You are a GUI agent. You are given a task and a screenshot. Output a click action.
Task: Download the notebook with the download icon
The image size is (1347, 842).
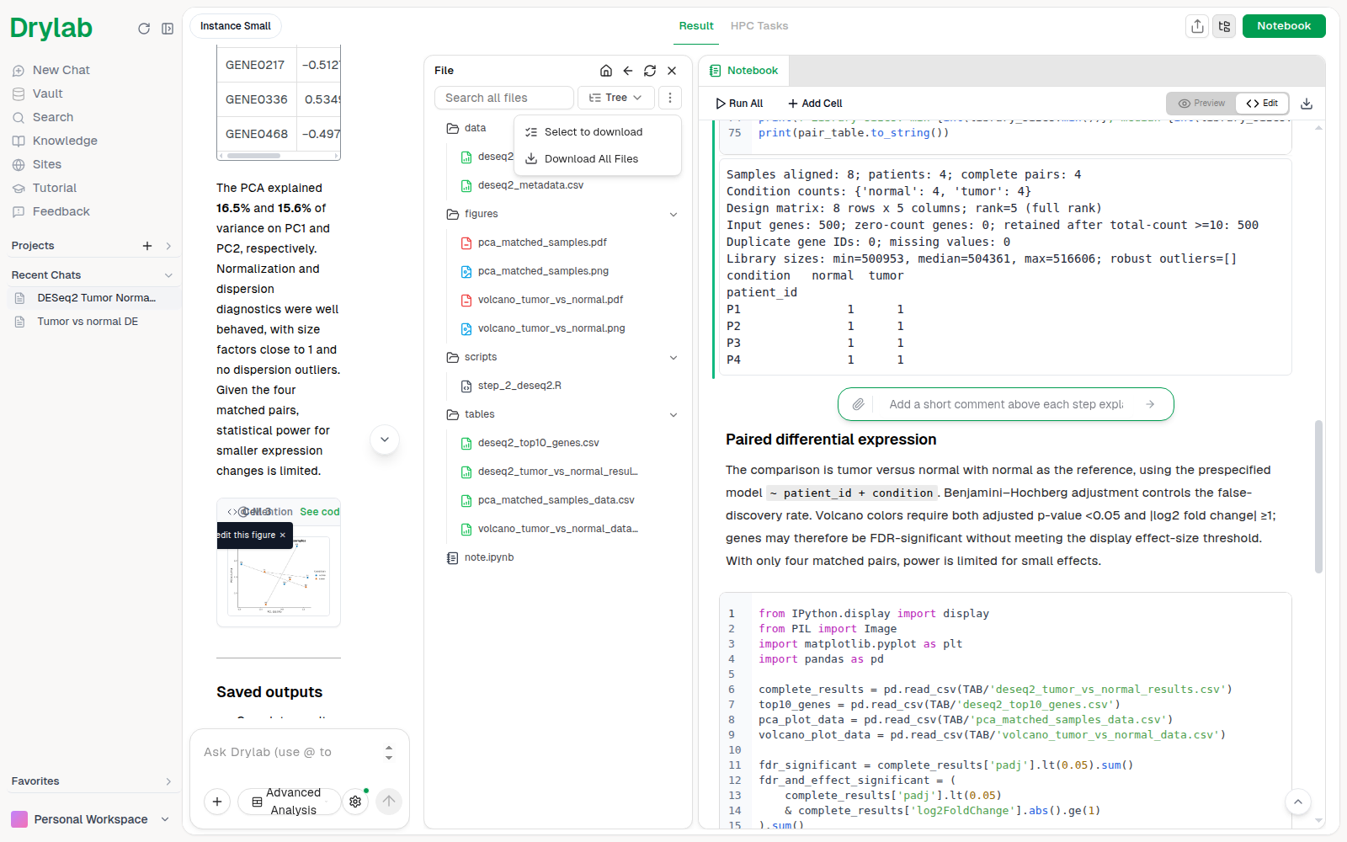pyautogui.click(x=1307, y=104)
